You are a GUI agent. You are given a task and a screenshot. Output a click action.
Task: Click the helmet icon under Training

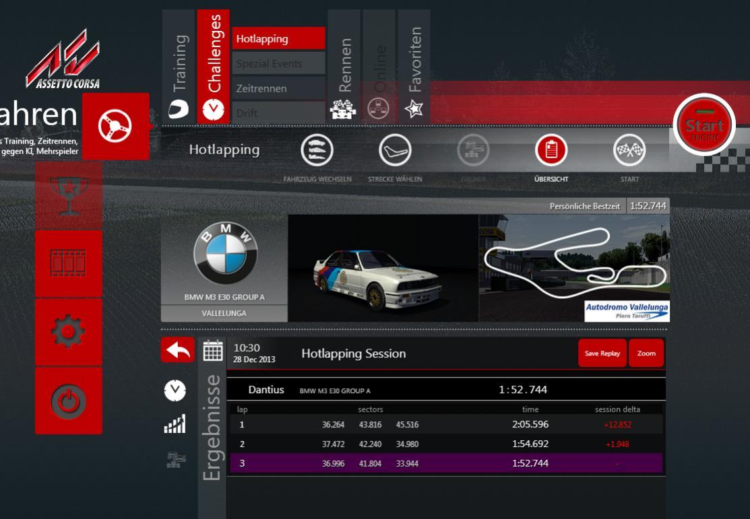tap(179, 110)
